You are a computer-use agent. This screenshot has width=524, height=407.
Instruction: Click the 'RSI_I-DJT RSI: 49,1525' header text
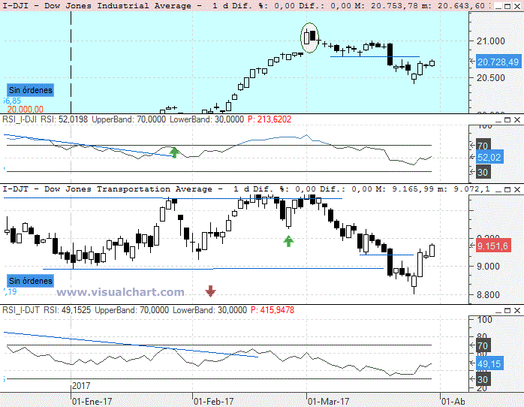47,310
